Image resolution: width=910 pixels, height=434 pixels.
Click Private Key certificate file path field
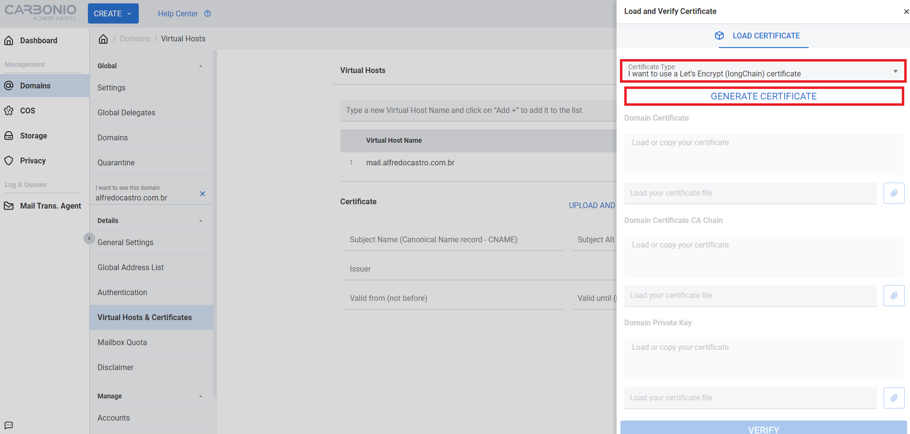(x=751, y=398)
